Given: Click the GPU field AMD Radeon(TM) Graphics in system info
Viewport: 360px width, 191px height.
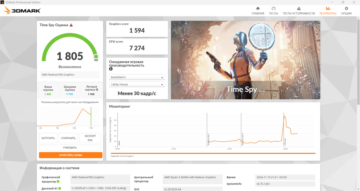Looking at the screenshot, I should click(x=100, y=179).
